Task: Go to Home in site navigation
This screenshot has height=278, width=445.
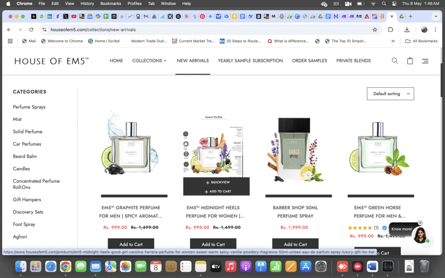Action: click(x=116, y=61)
